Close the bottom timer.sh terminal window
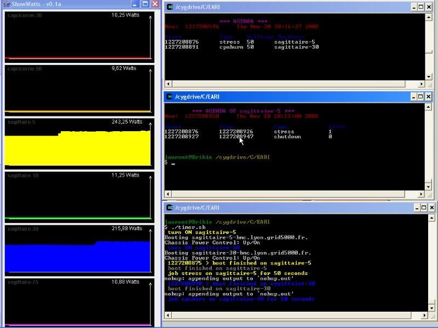The image size is (438, 328). click(431, 208)
